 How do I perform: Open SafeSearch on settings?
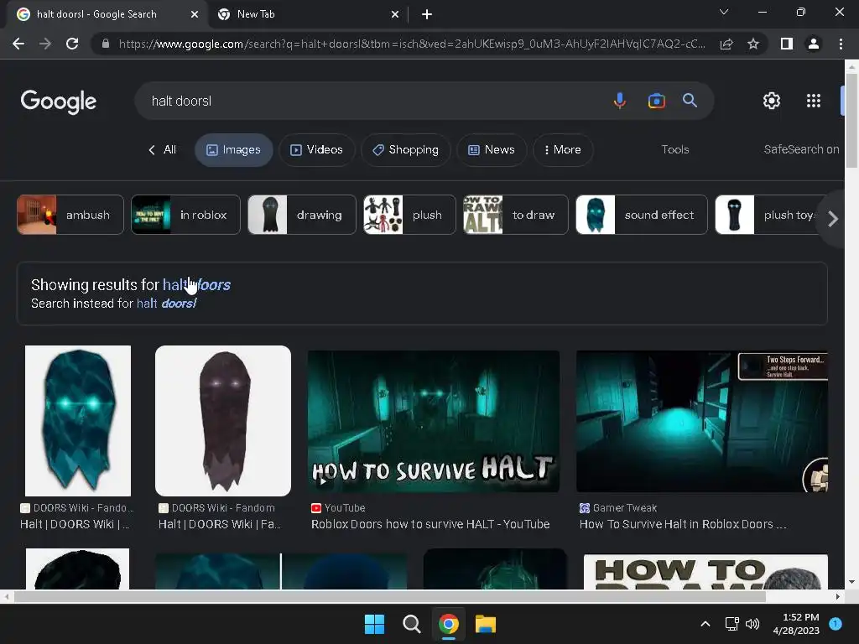click(x=801, y=149)
